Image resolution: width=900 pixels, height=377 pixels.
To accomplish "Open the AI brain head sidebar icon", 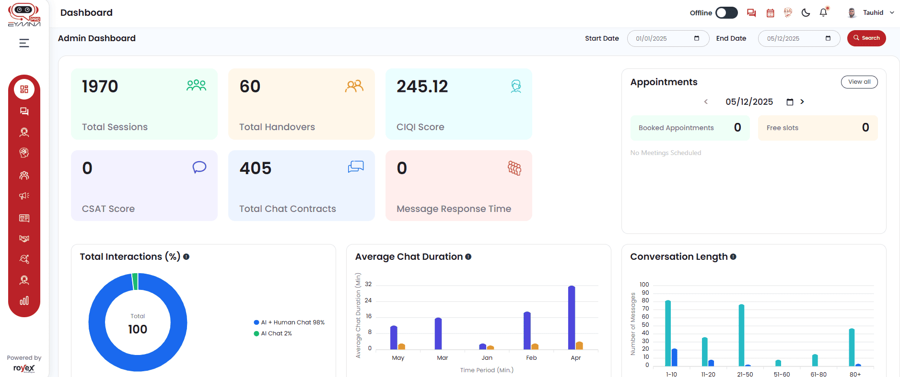I will tap(24, 153).
